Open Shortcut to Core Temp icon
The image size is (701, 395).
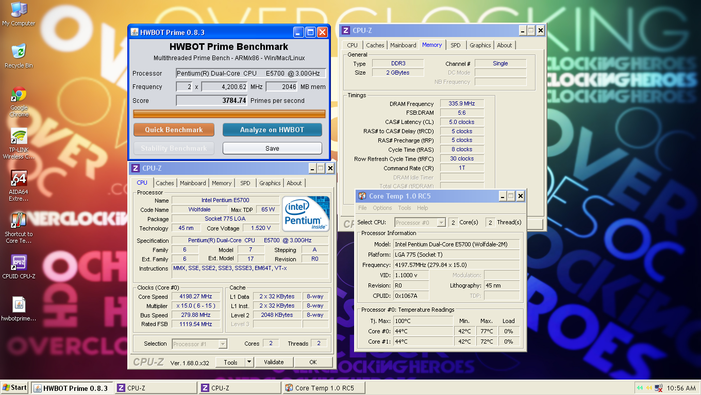pyautogui.click(x=19, y=228)
